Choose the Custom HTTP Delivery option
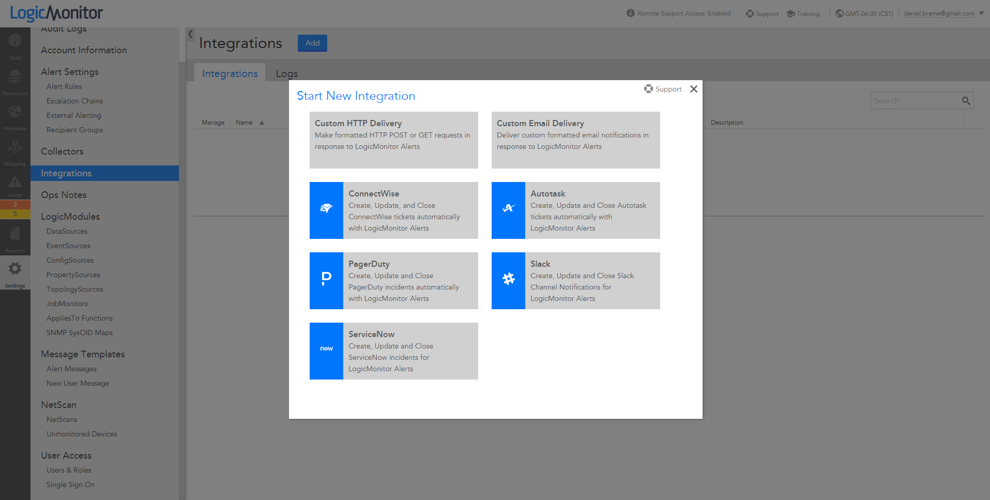The image size is (990, 500). point(393,140)
